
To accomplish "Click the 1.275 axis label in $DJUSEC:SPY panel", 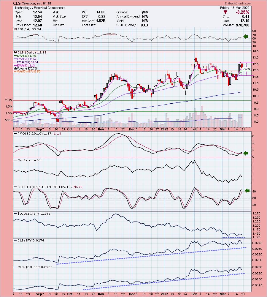I will pos(256,214).
